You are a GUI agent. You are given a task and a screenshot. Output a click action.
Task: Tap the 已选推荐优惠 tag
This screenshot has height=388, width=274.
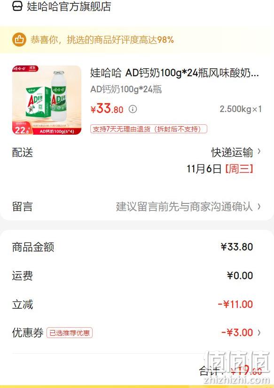[x=70, y=333]
